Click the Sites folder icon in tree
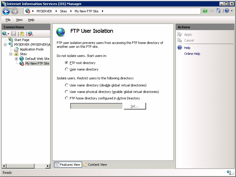The height and width of the screenshot is (177, 236). pyautogui.click(x=16, y=54)
